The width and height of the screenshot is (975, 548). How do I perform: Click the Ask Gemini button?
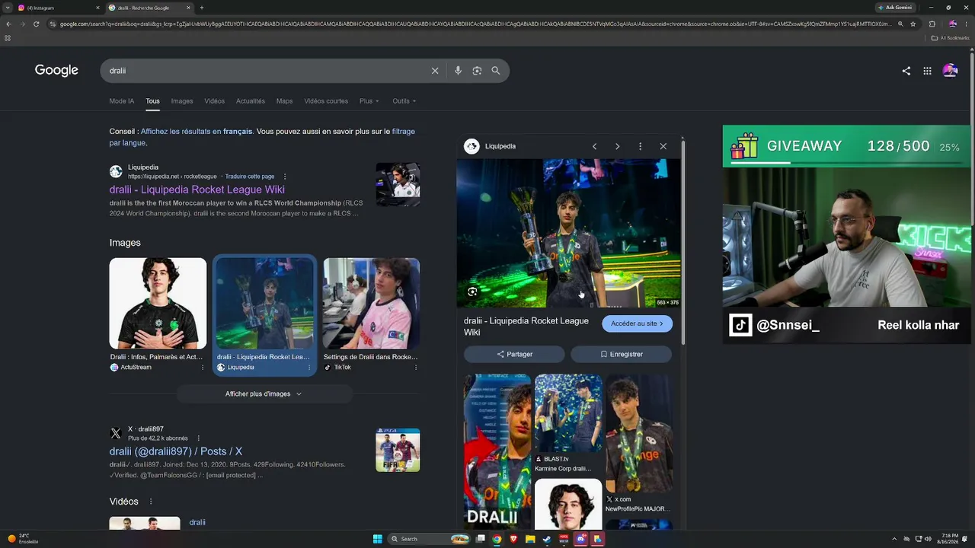(896, 8)
